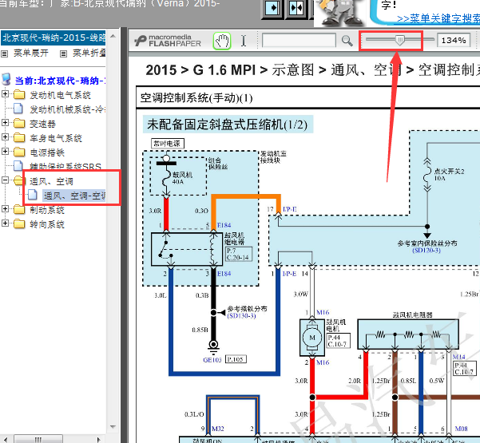
Task: Click the SD120-3 reference link in diagram
Action: [426, 251]
